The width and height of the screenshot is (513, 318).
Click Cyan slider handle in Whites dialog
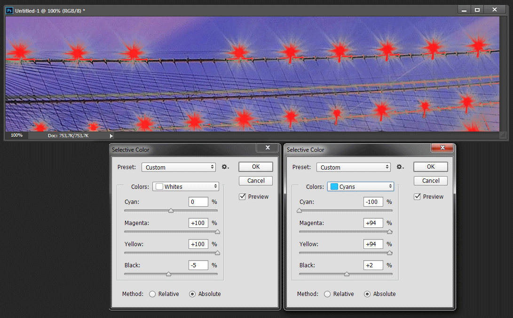(171, 211)
